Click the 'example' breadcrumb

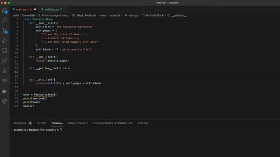[115, 15]
